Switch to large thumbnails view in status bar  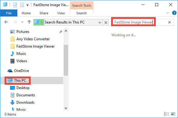pos(173,114)
